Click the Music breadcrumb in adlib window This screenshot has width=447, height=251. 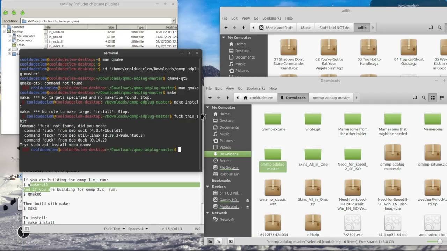(x=306, y=28)
